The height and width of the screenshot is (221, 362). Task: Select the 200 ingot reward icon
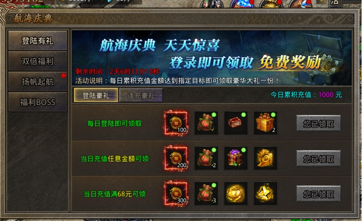pos(176,158)
